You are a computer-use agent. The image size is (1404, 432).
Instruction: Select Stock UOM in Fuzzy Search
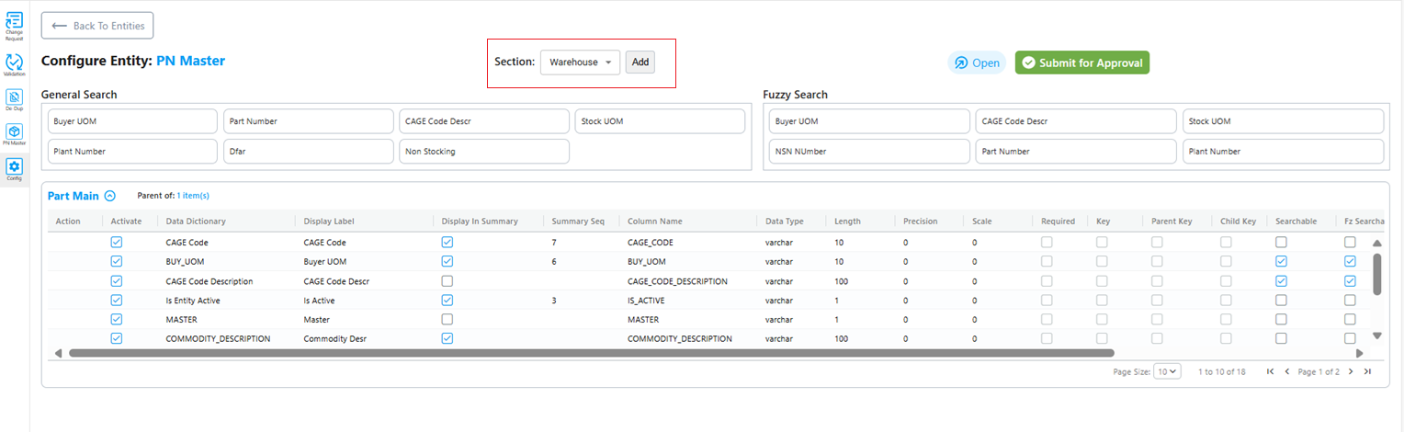pyautogui.click(x=1283, y=121)
